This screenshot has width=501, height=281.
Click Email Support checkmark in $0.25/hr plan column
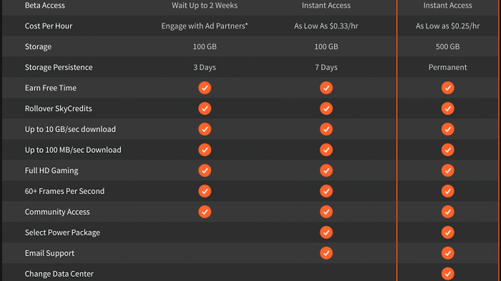pyautogui.click(x=448, y=253)
